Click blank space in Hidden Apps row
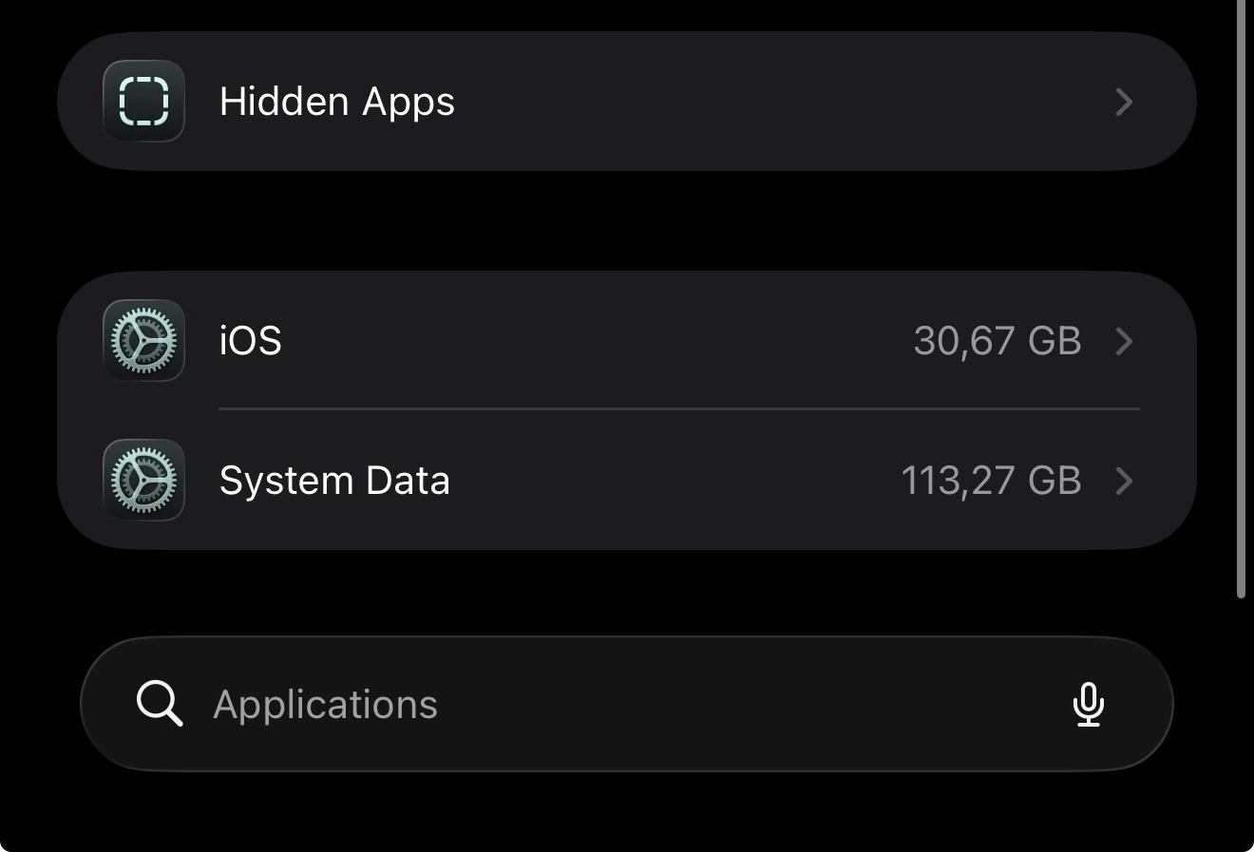1254x852 pixels. pyautogui.click(x=760, y=102)
